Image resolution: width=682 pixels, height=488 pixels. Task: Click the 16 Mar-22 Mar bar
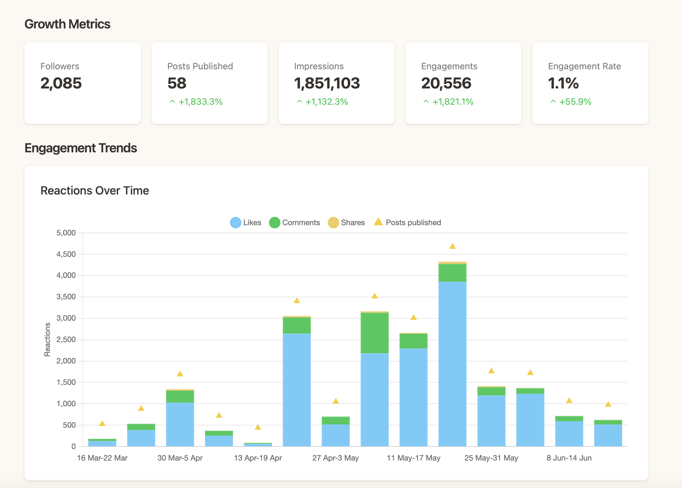tap(102, 443)
